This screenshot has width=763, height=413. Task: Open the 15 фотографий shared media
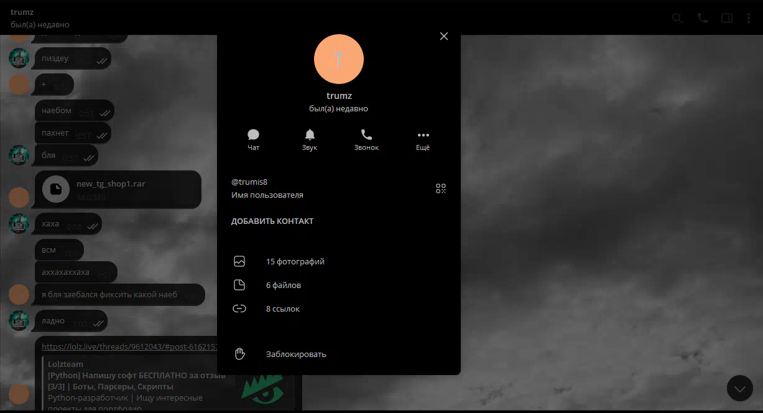coord(295,262)
